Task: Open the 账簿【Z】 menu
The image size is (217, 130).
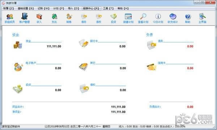Action: [8, 9]
